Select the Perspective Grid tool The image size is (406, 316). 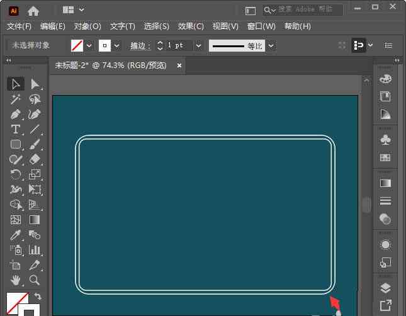pyautogui.click(x=35, y=205)
